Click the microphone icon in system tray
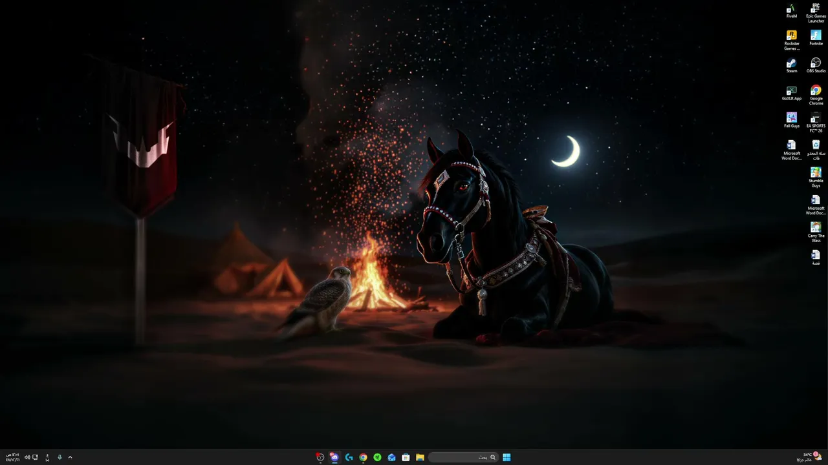The height and width of the screenshot is (465, 828). coord(60,457)
